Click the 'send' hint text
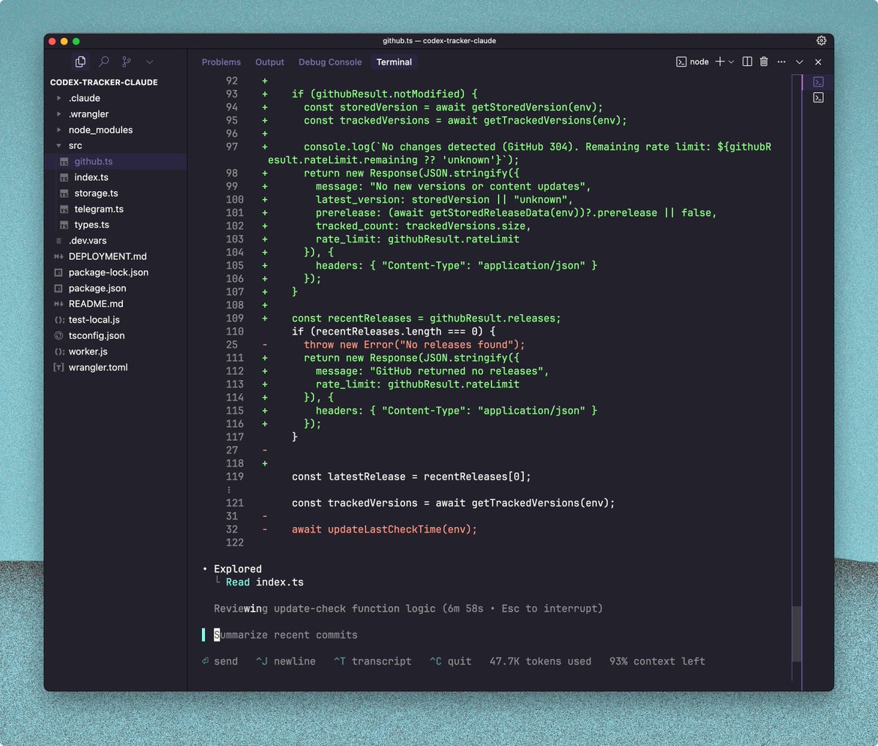The height and width of the screenshot is (746, 878). click(225, 662)
